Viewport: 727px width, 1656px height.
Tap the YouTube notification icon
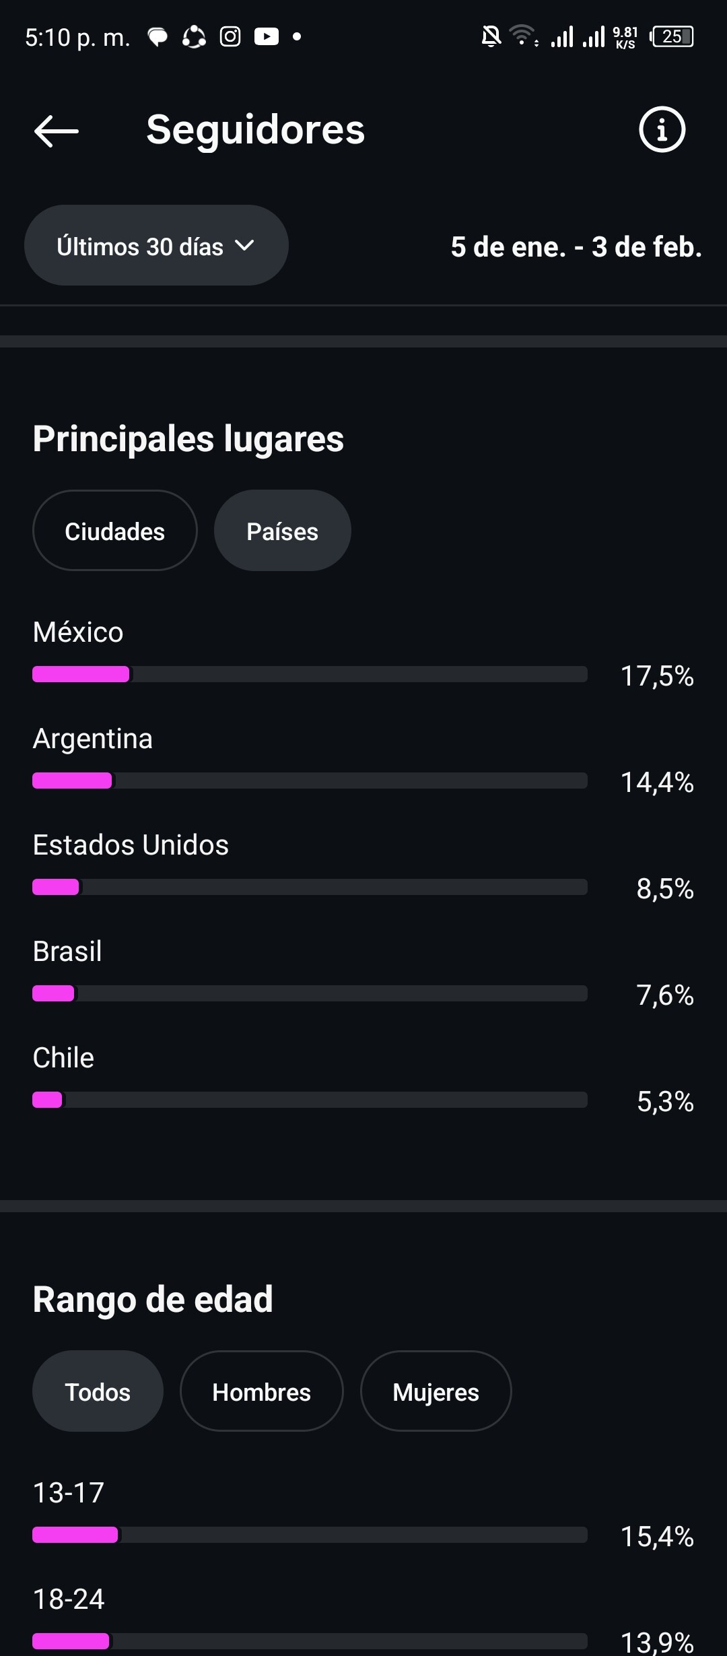pos(267,36)
